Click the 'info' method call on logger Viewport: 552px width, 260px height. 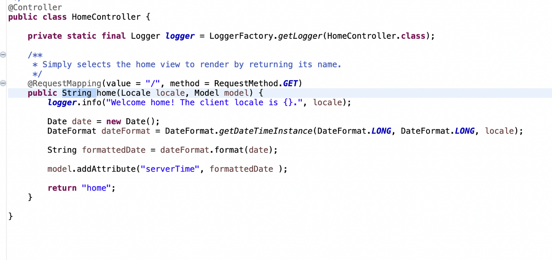(91, 102)
